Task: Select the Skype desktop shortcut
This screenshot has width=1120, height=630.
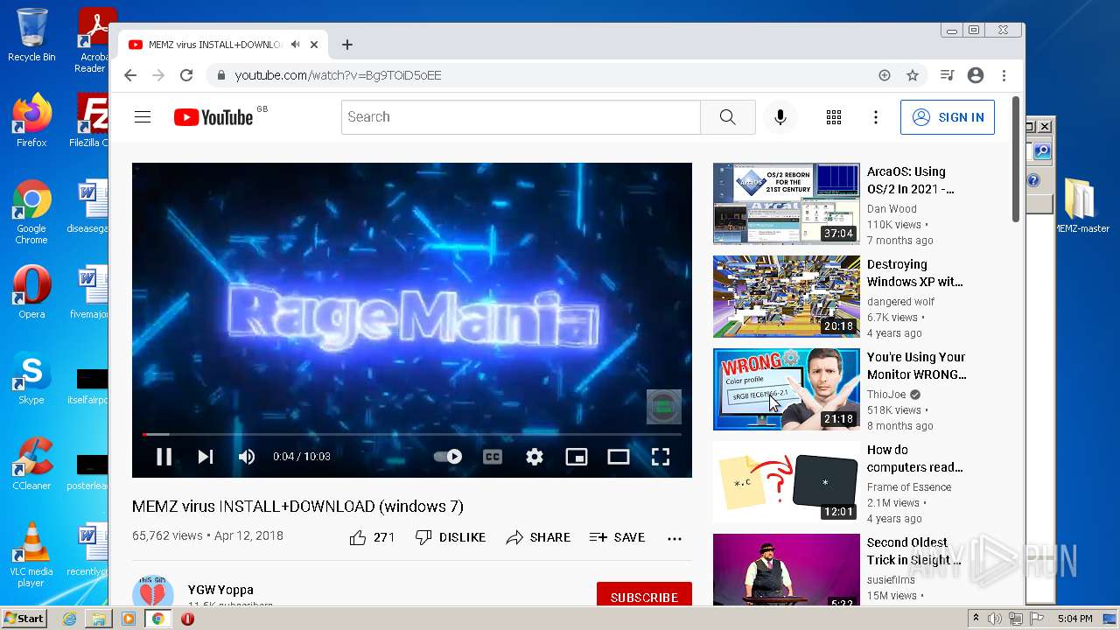Action: pyautogui.click(x=31, y=378)
